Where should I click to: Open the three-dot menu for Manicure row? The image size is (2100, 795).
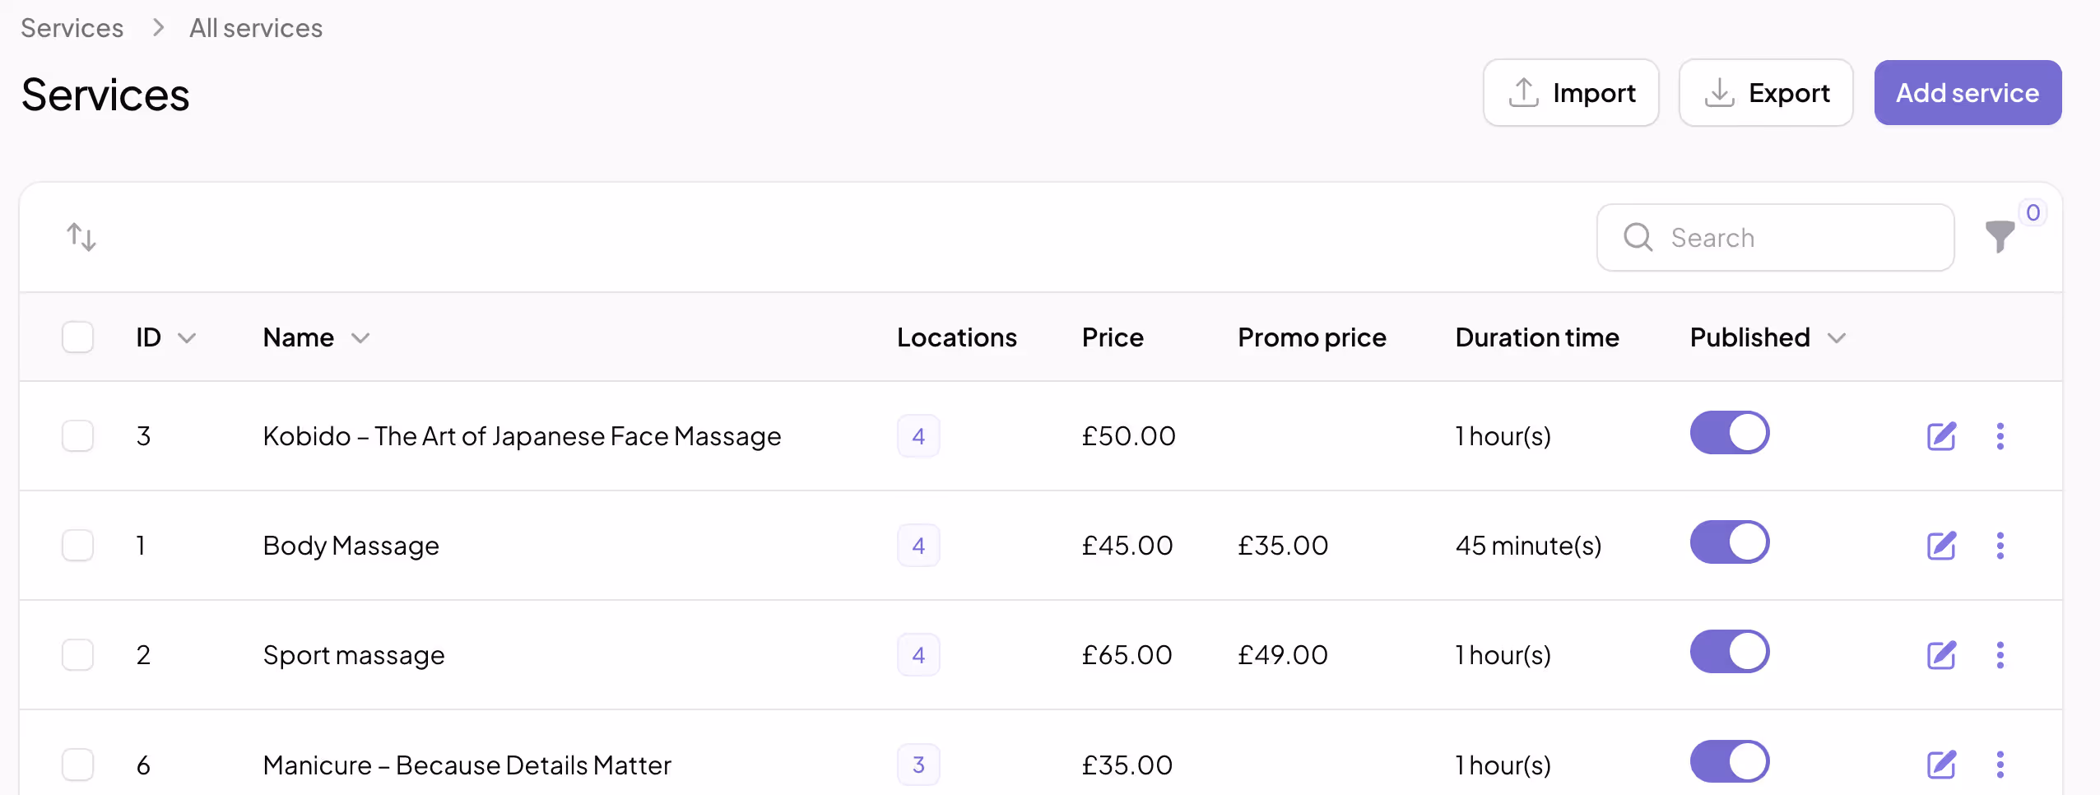coord(2000,765)
